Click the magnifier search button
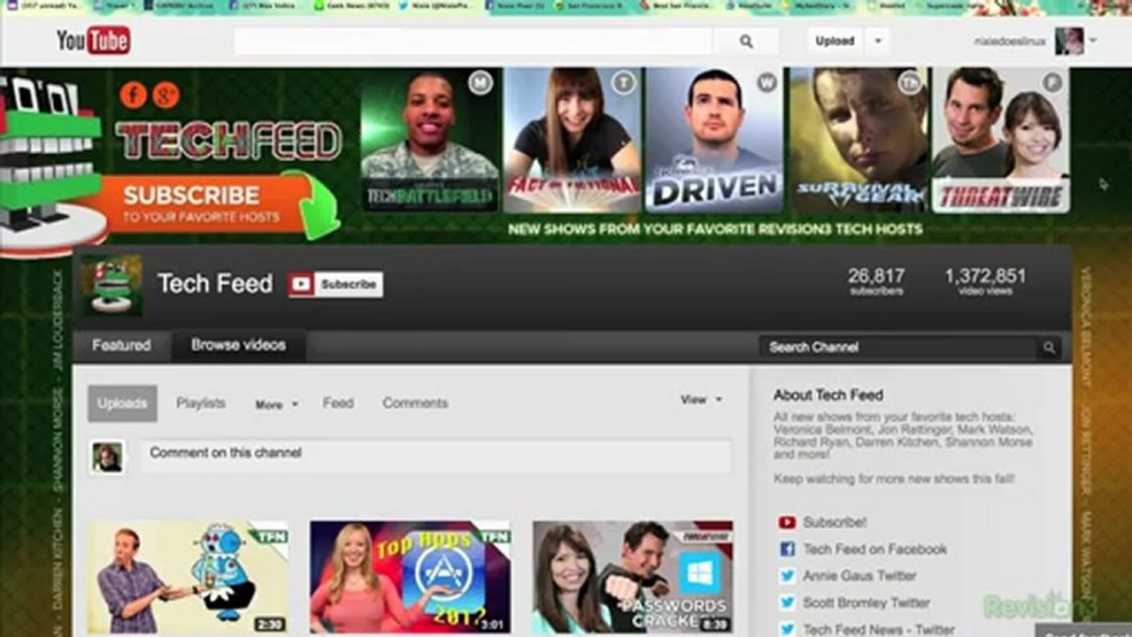 click(x=746, y=41)
